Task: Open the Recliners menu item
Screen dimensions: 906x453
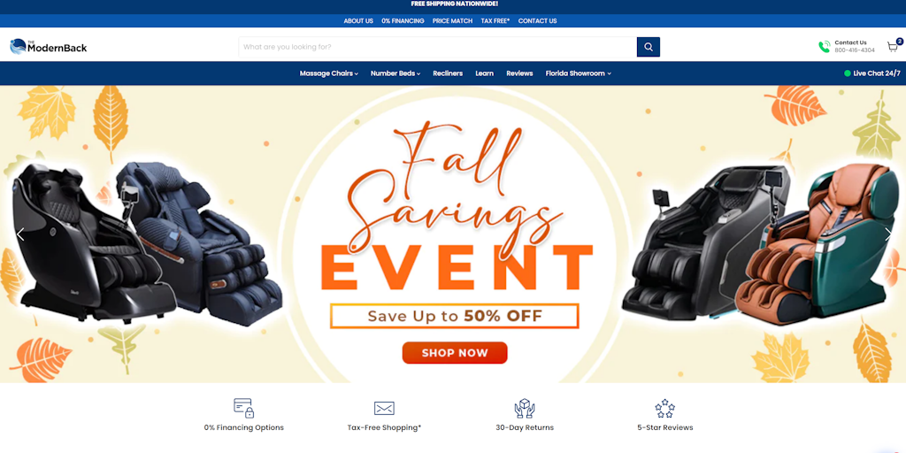Action: [448, 73]
